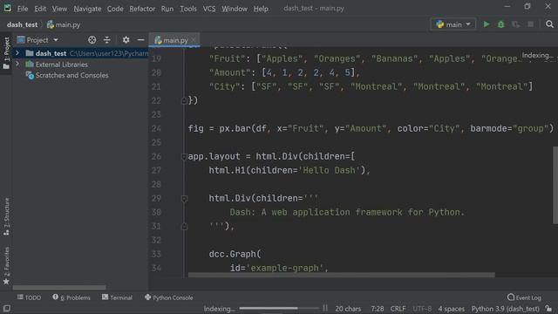558x314 pixels.
Task: Click CRLF line separator in status bar
Action: tap(398, 309)
